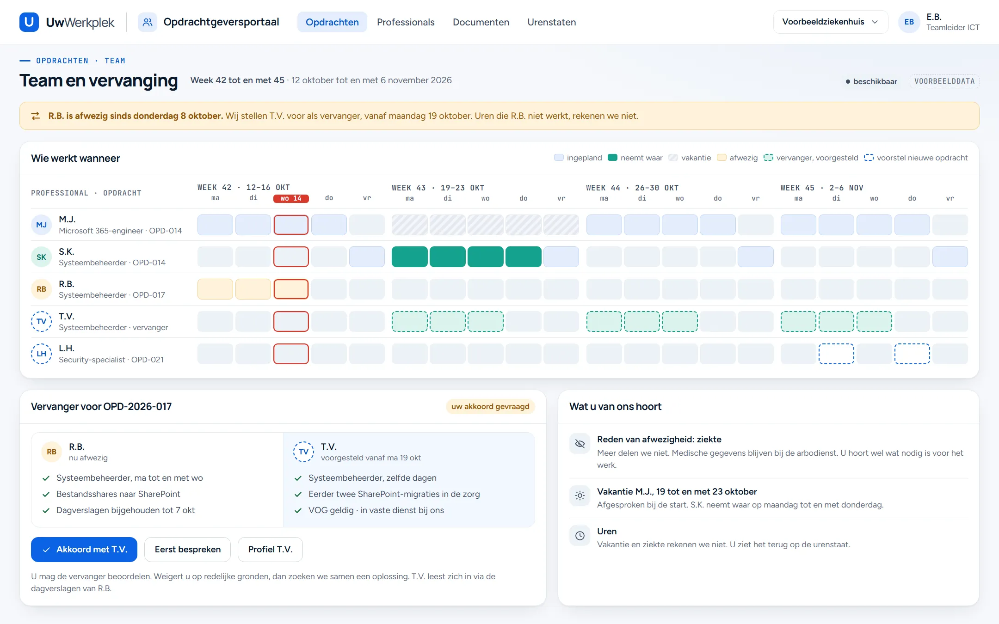Click the Eerst bespreken button
This screenshot has width=999, height=624.
pos(187,550)
